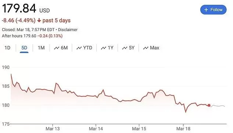Click the red down arrow next to past 5 days
Viewport: 233px width, 133px height.
[x=39, y=20]
